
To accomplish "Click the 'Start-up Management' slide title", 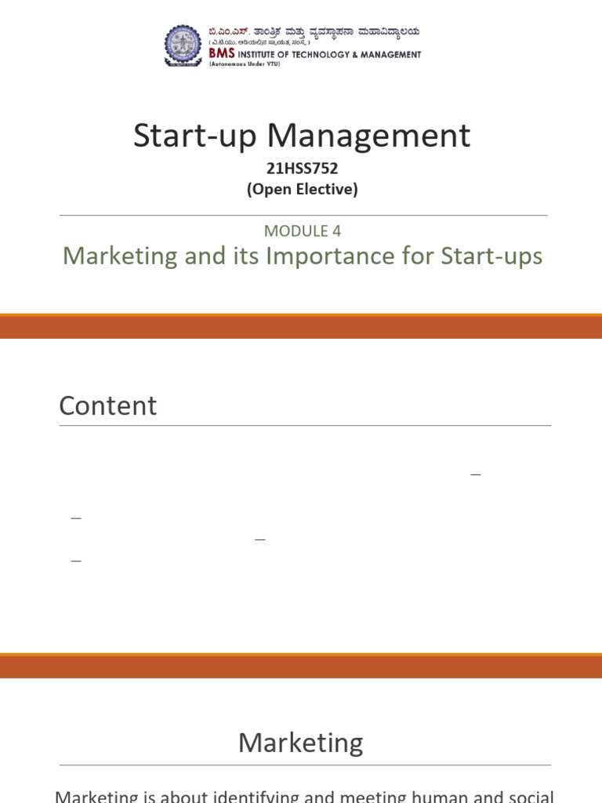I will click(x=302, y=136).
